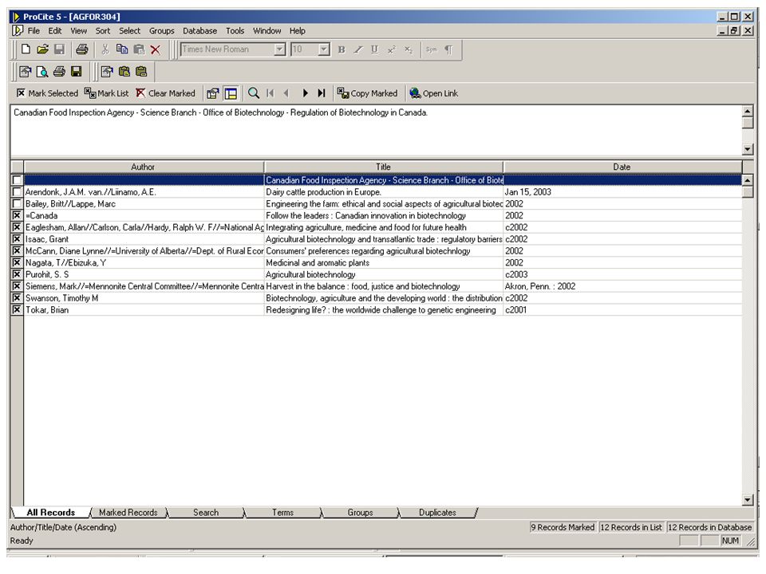Sort by the Date column header
This screenshot has width=766, height=574.
point(622,167)
